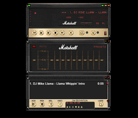
Task: Click the 0:05 duration in the playlist
Action: [x=101, y=84]
